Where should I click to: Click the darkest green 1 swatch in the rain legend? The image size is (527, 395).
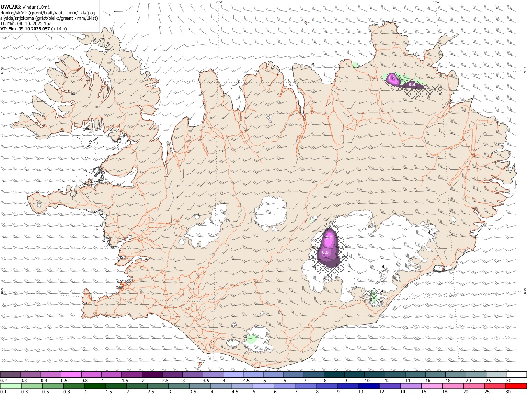pos(95,386)
